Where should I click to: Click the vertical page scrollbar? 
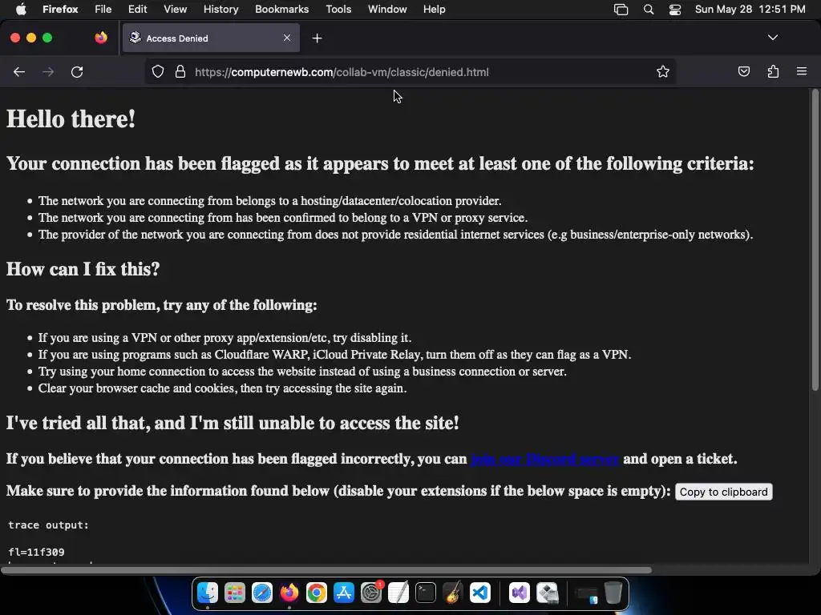point(815,240)
